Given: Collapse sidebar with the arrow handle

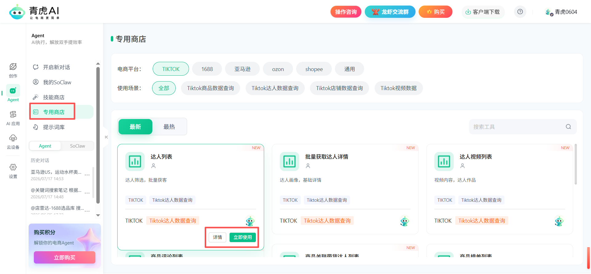Looking at the screenshot, I should click(x=106, y=137).
